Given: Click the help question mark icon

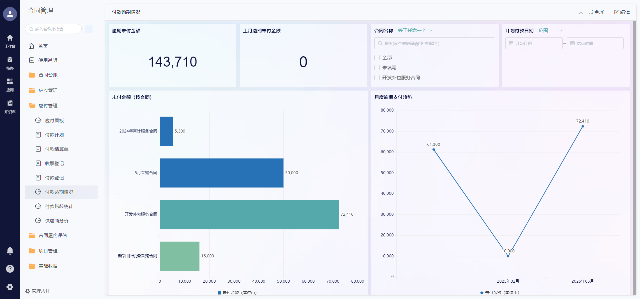Looking at the screenshot, I should (x=10, y=269).
